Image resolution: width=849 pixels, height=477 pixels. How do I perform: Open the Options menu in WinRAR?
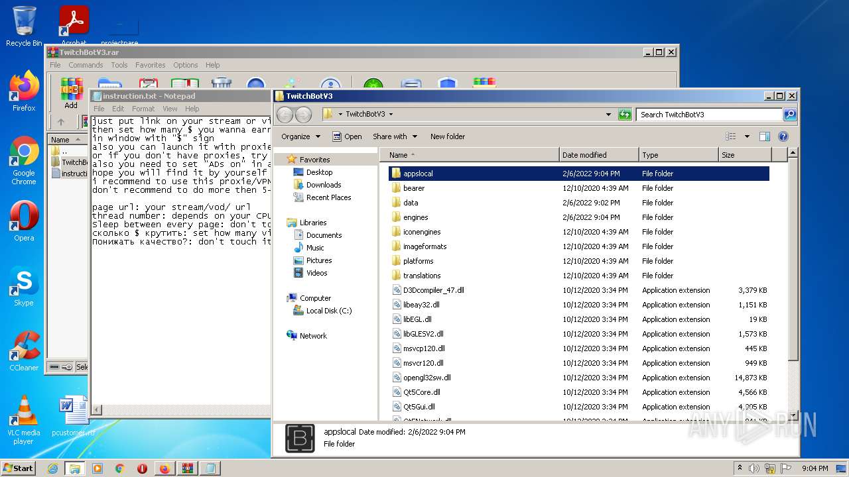coord(186,65)
